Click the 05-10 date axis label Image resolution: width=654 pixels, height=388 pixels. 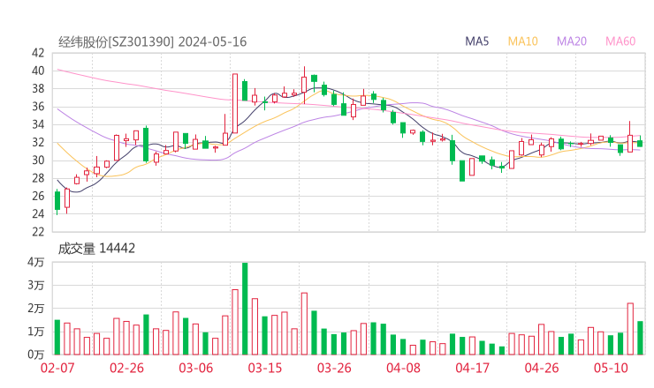(x=611, y=368)
